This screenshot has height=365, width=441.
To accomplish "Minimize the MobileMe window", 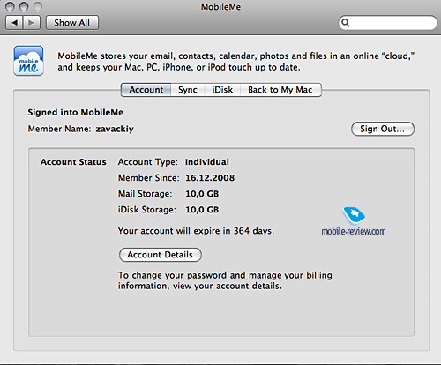I will 24,6.
